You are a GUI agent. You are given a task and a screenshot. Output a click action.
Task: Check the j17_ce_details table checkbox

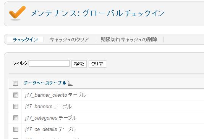click(x=16, y=129)
